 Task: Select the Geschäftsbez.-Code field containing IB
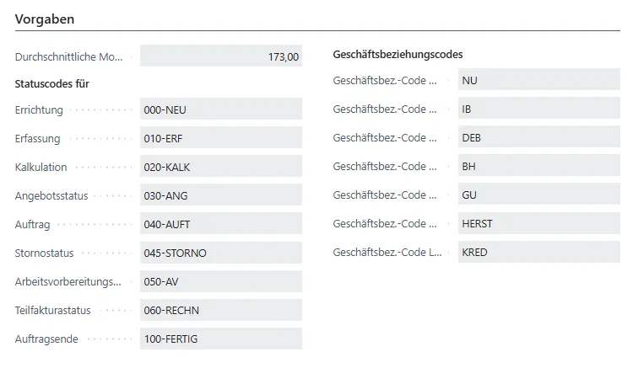pyautogui.click(x=538, y=109)
